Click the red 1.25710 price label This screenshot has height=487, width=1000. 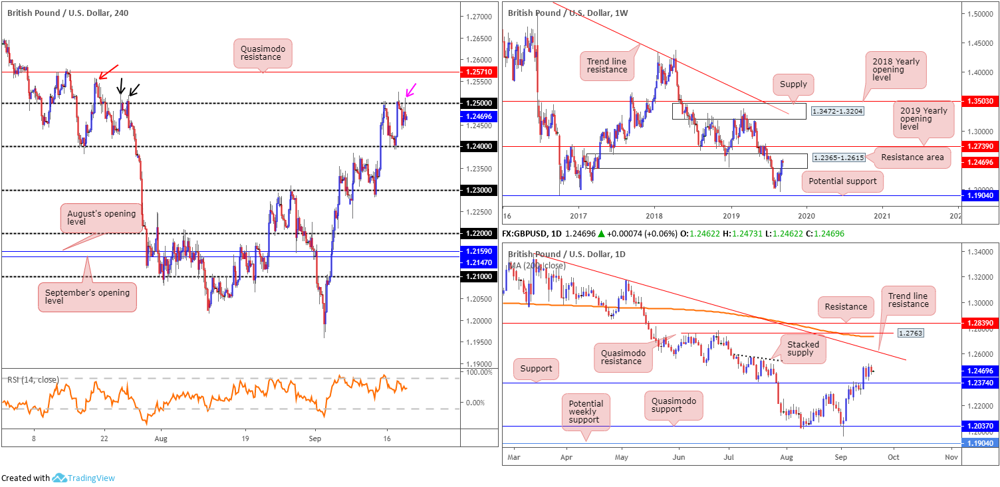[479, 72]
